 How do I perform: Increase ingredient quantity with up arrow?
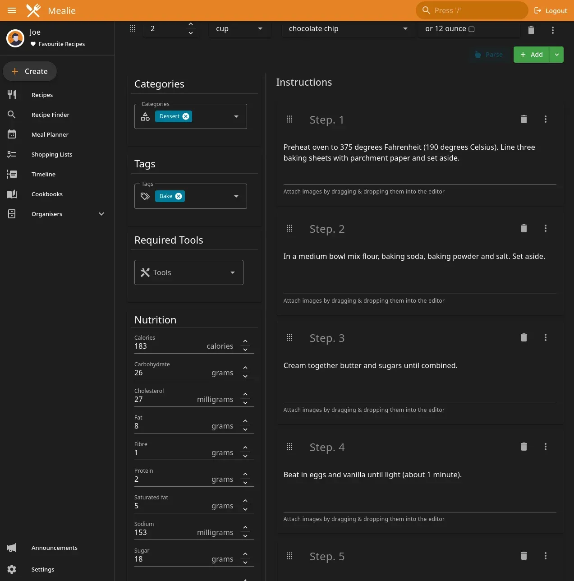pyautogui.click(x=191, y=24)
